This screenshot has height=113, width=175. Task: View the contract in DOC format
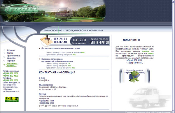point(74,55)
